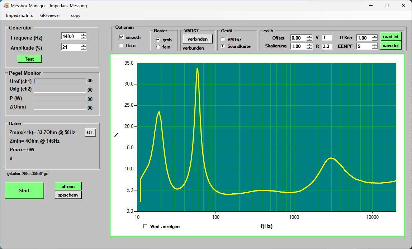Increase U-Korr value with up arrow
This screenshot has width=412, height=249.
tap(375, 36)
